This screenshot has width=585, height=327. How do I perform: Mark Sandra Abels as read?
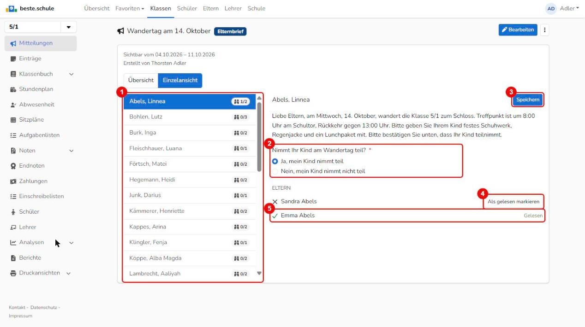click(513, 202)
